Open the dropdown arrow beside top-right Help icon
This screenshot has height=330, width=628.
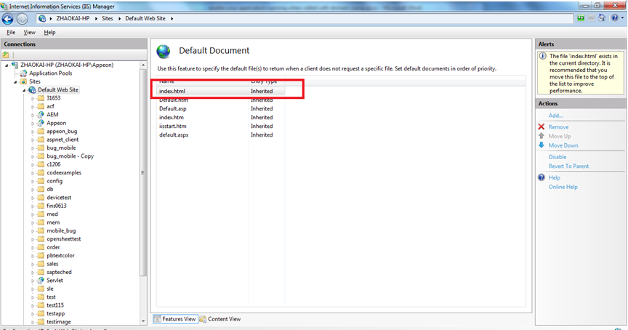pyautogui.click(x=622, y=18)
